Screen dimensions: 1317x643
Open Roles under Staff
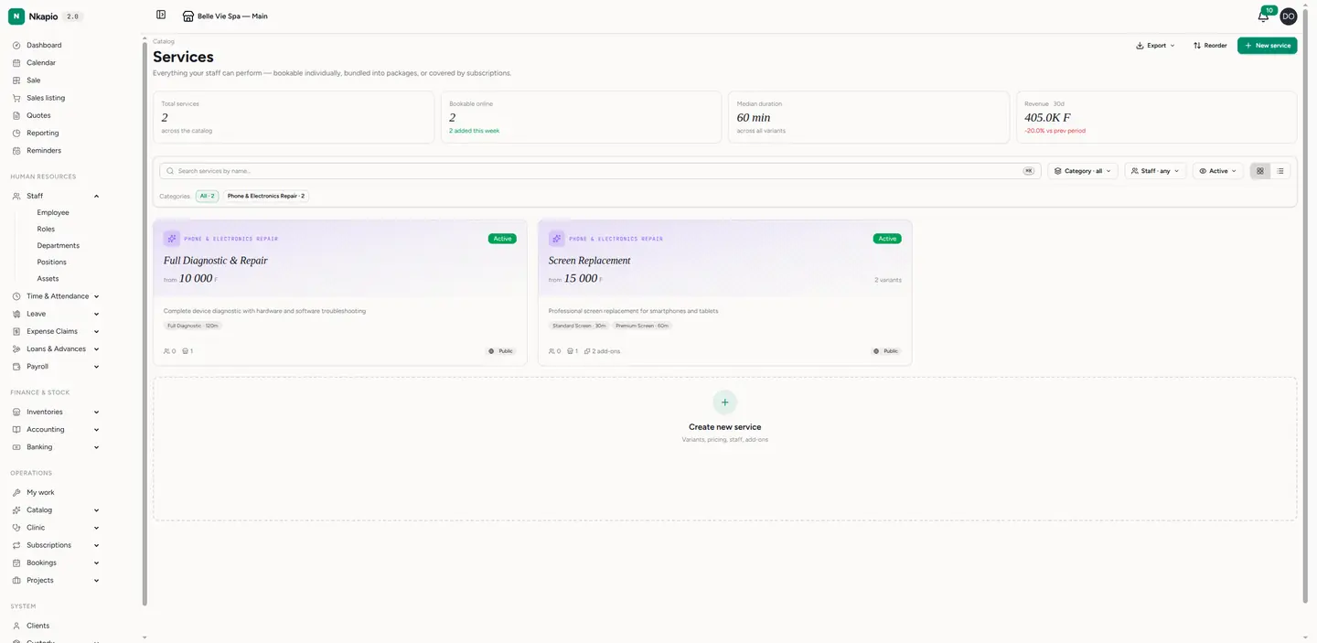coord(46,229)
